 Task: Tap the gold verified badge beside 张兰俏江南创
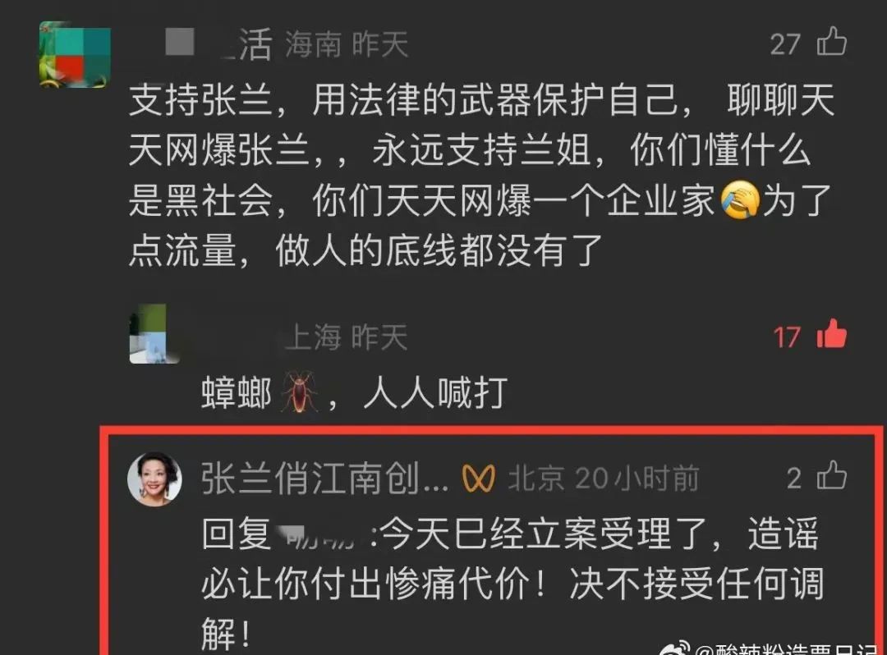coord(479,479)
